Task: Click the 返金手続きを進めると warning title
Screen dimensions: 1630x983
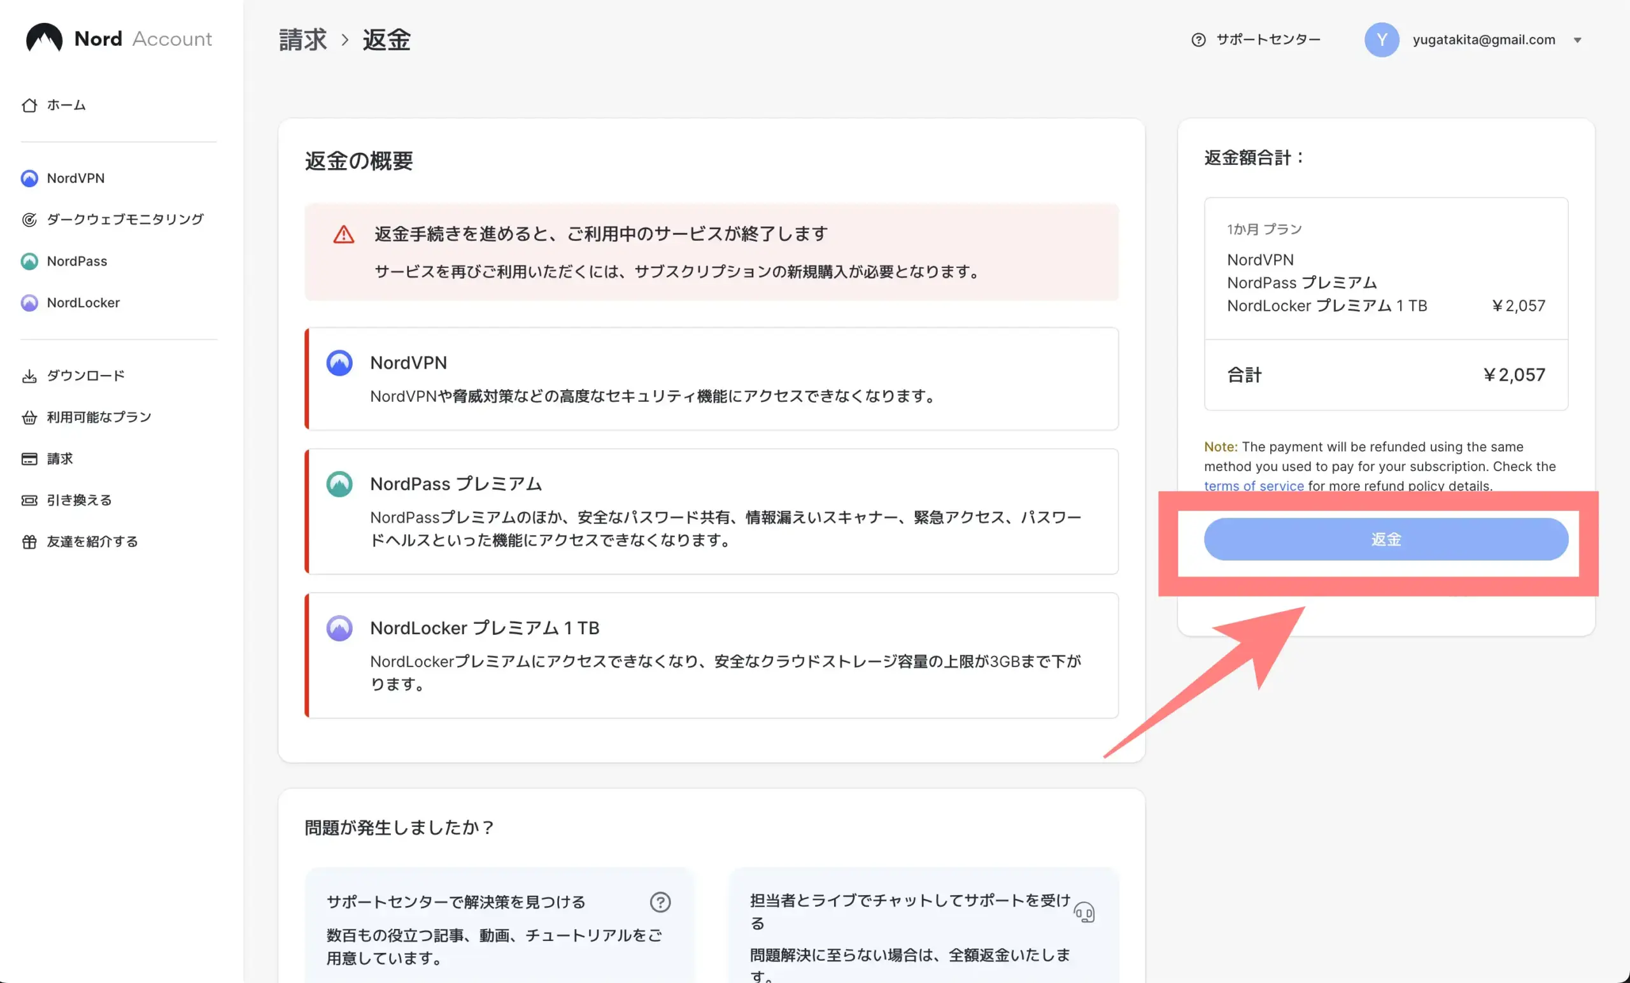Action: point(600,234)
